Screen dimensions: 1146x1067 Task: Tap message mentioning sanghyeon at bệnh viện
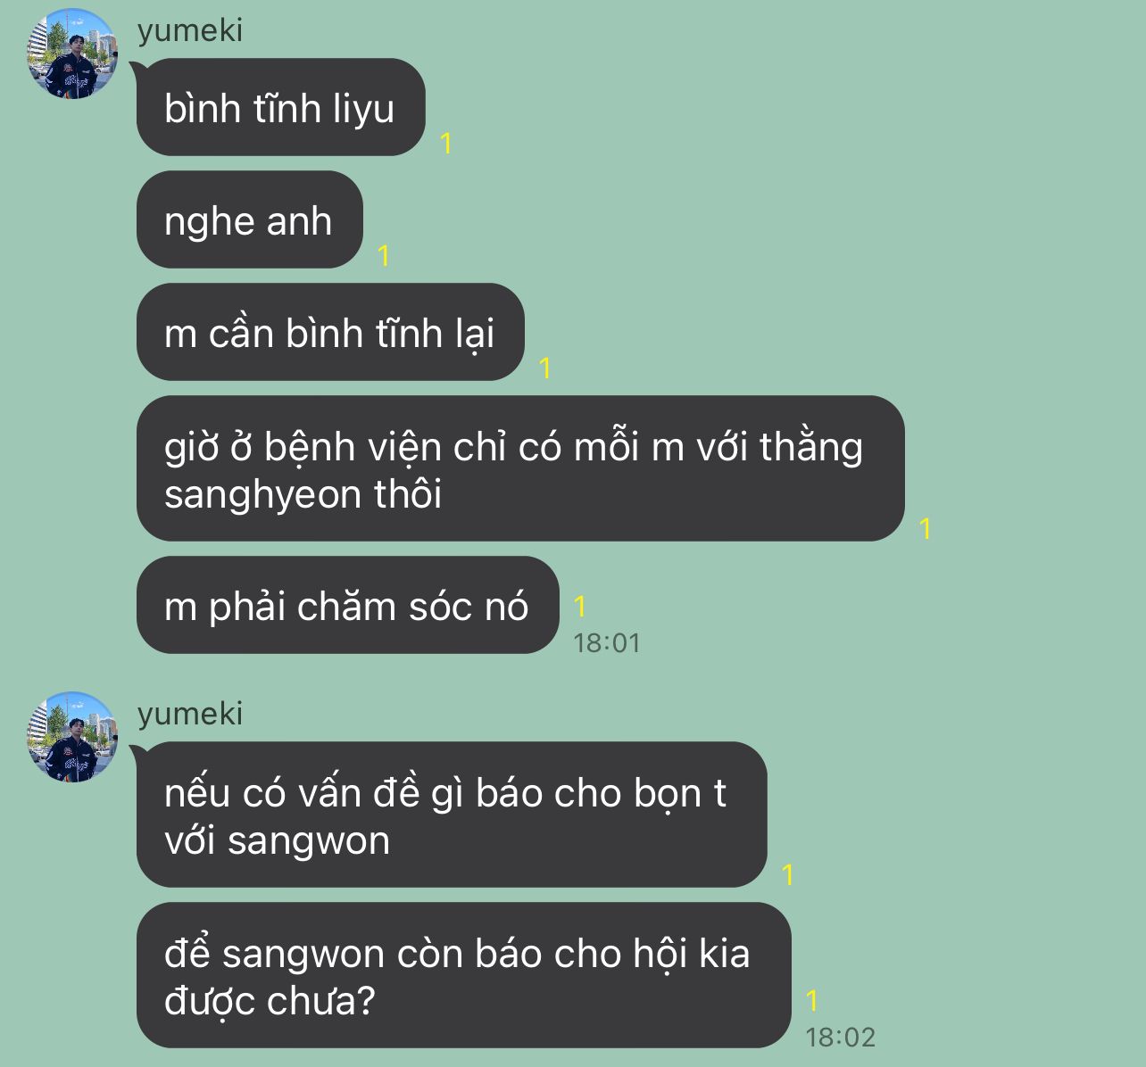pos(520,468)
